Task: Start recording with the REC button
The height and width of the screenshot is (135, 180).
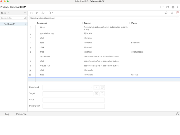Action: (178, 13)
